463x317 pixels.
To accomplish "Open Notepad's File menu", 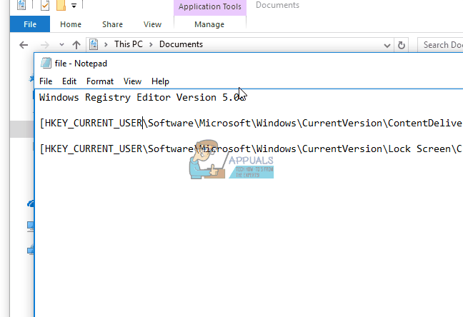I will pyautogui.click(x=46, y=81).
